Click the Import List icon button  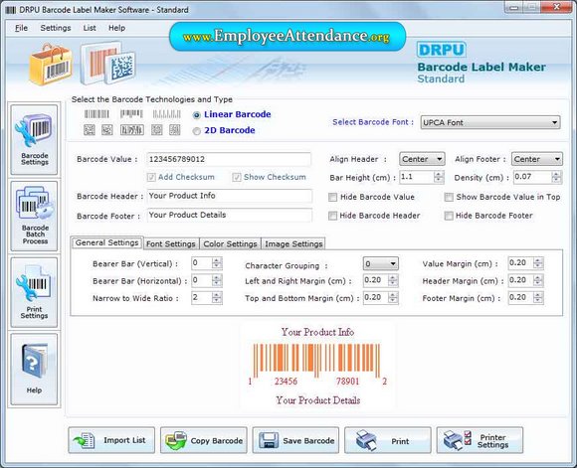coord(111,440)
